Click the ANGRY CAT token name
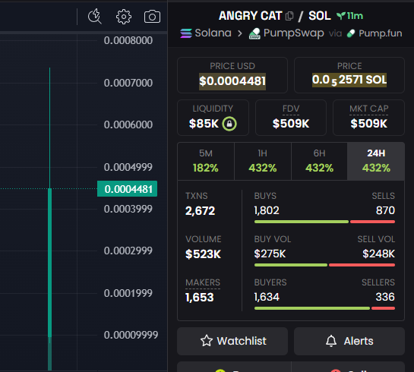 pyautogui.click(x=251, y=16)
